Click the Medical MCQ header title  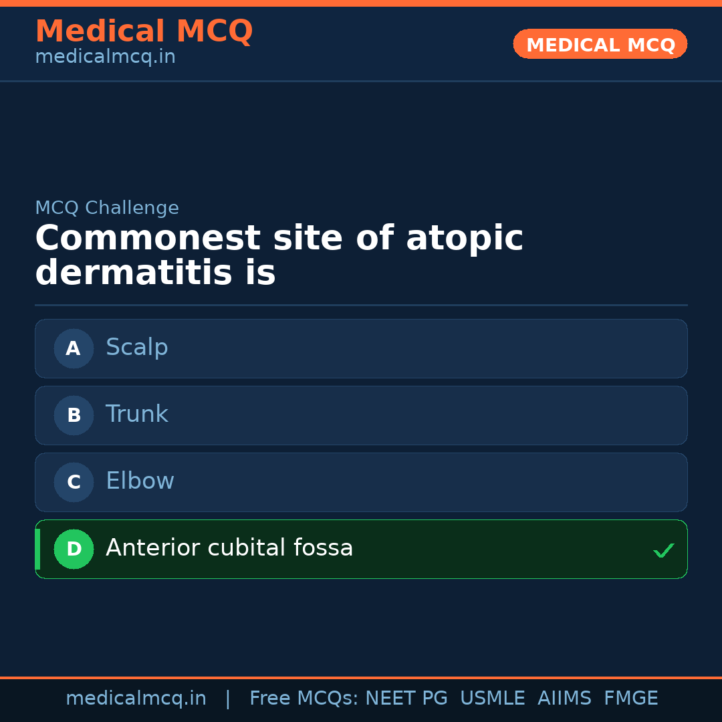(x=144, y=31)
